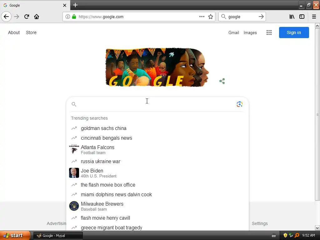Open the browser home page icon
Screen dimensions: 320x240
37,17
